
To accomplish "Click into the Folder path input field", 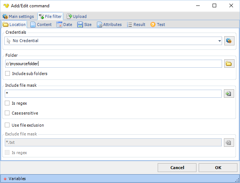I will click(x=113, y=64).
